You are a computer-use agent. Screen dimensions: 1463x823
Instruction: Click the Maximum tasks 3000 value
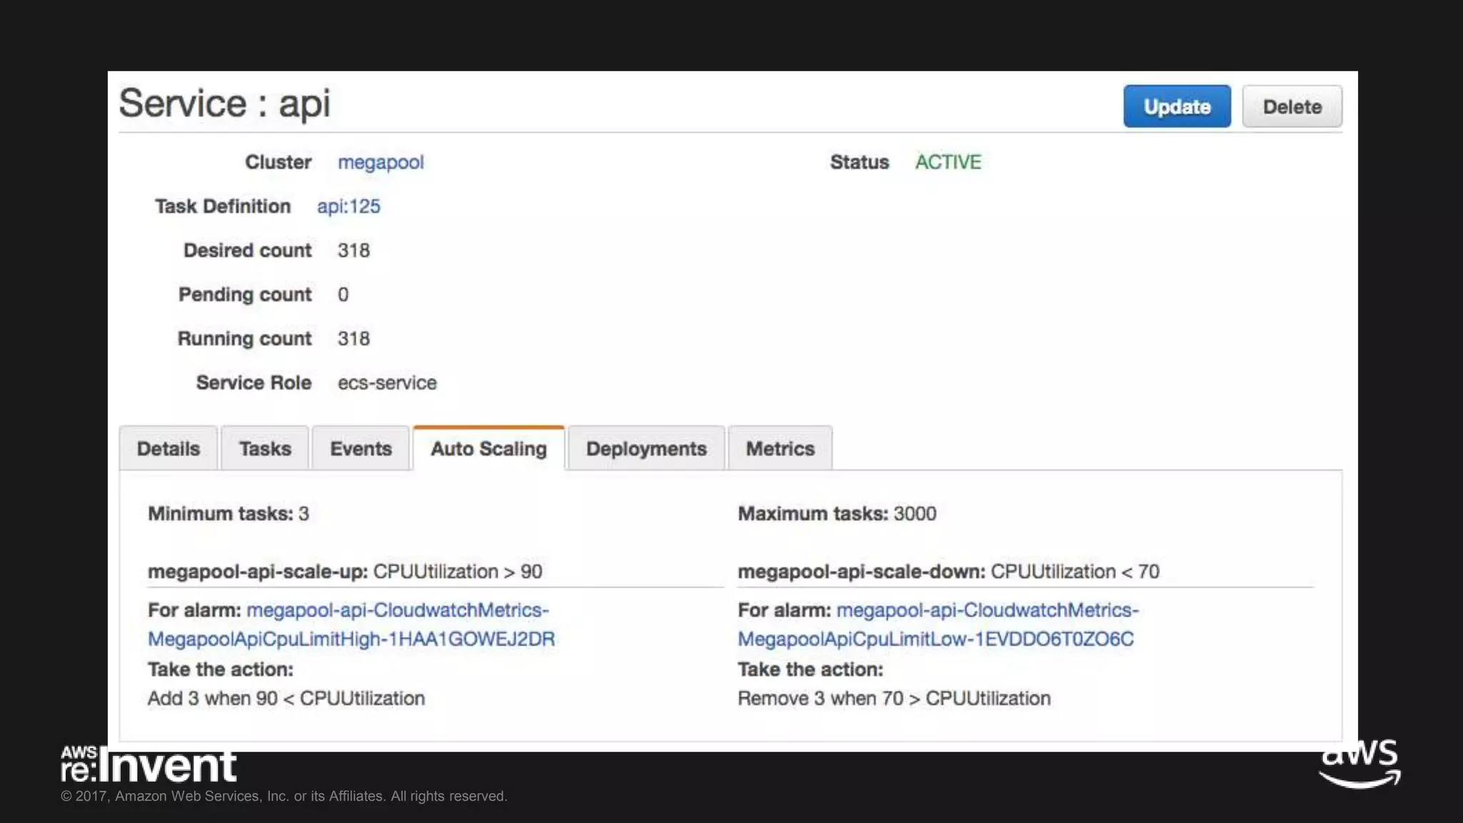click(x=914, y=514)
